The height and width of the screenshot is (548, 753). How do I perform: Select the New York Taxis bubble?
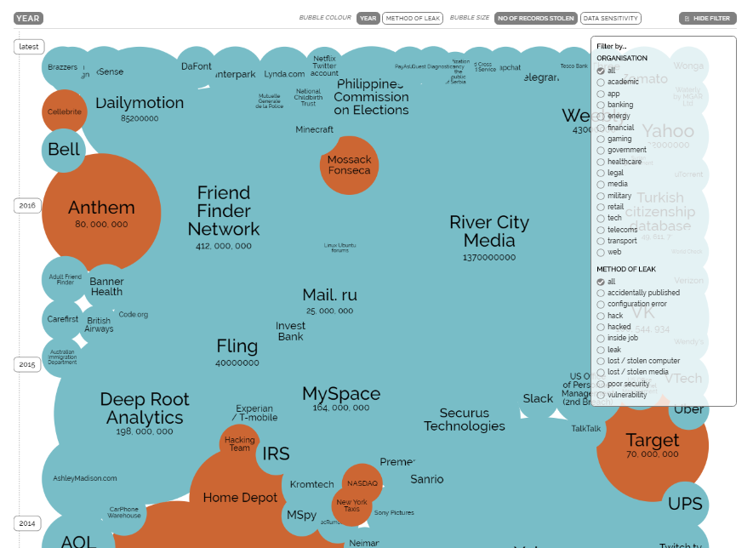[x=351, y=505]
